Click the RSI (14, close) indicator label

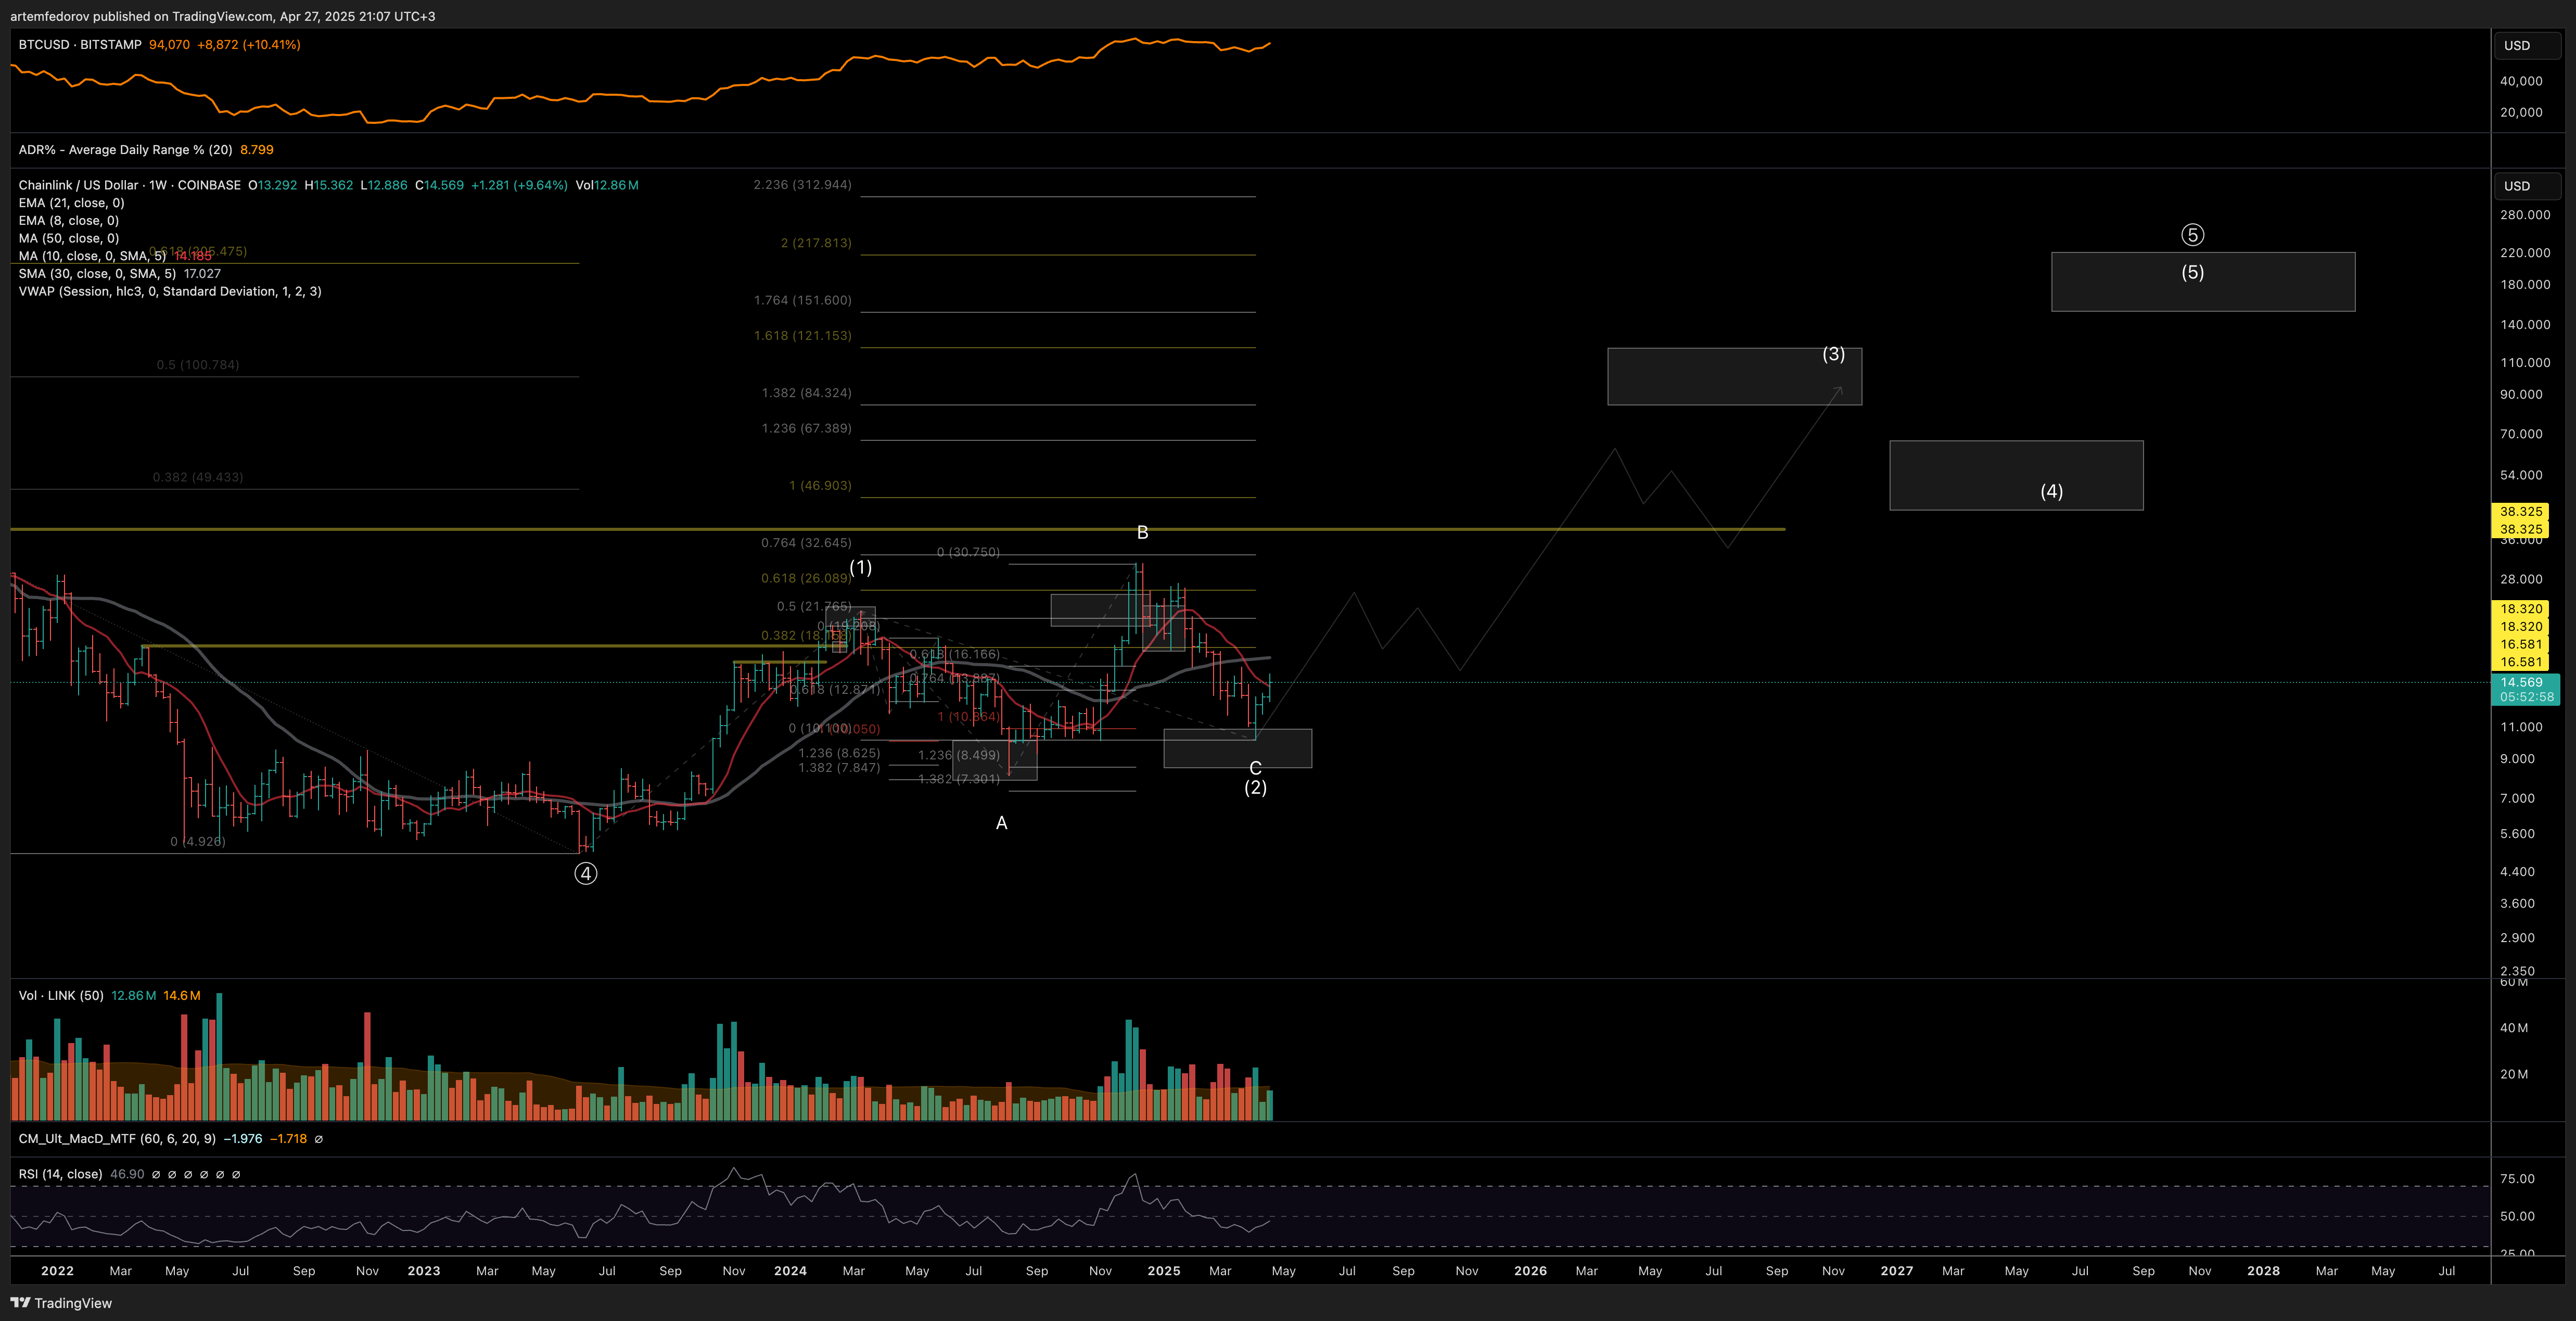click(x=60, y=1174)
